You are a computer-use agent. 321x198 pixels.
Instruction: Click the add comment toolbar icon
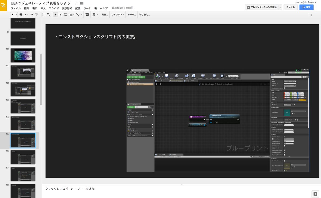point(87,14)
